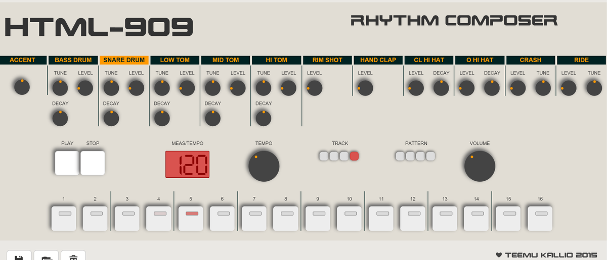Viewport: 607px width, 260px height.
Task: Select the MID TOM instrument tab
Action: 226,60
